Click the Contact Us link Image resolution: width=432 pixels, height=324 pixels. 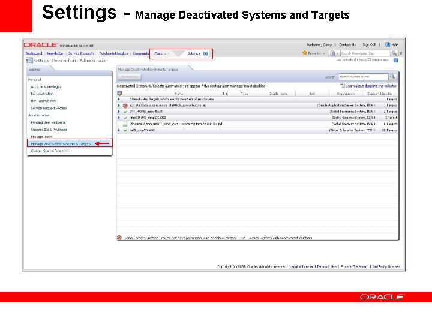347,44
